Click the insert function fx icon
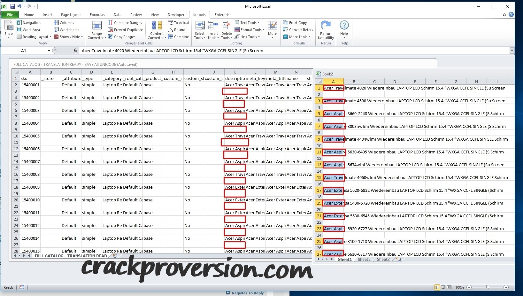Screen dimensions: 523x296 click(x=75, y=51)
